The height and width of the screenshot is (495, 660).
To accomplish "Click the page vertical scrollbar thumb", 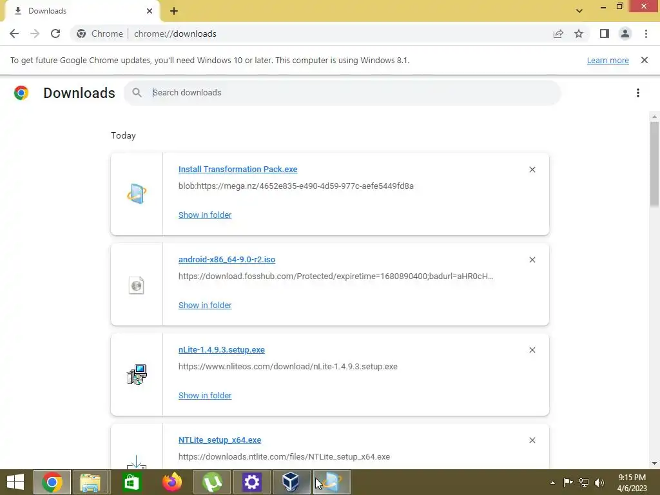I will [x=654, y=164].
